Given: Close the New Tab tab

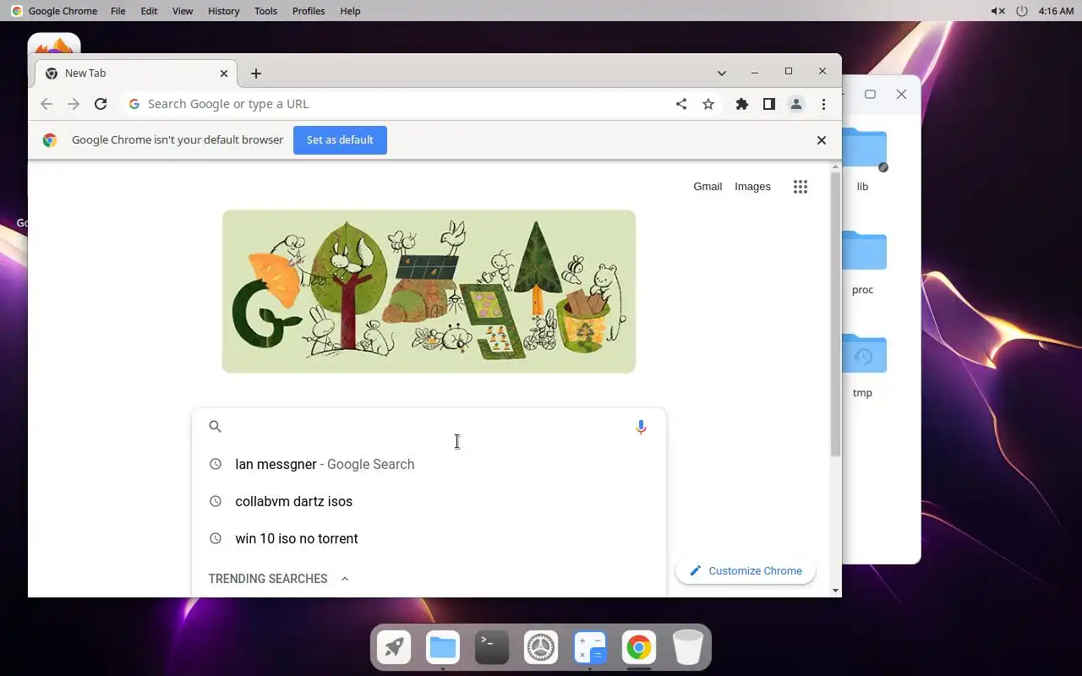Looking at the screenshot, I should coord(224,74).
